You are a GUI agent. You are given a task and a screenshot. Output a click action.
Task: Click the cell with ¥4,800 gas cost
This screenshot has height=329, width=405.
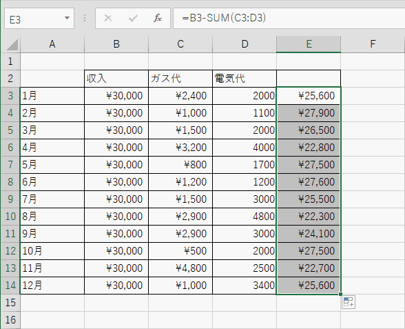coord(180,268)
